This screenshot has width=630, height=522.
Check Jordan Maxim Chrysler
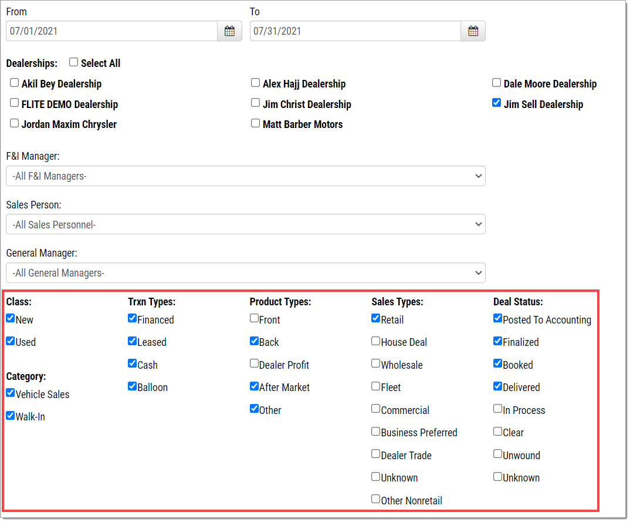click(x=15, y=123)
